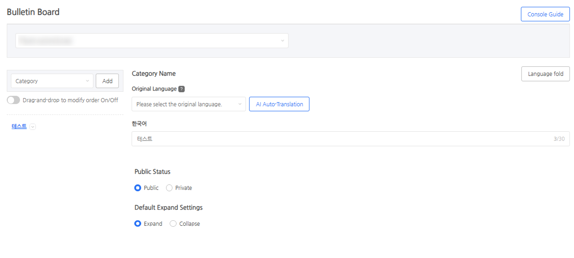Click the Default Expand Settings label
The width and height of the screenshot is (574, 258).
click(168, 208)
